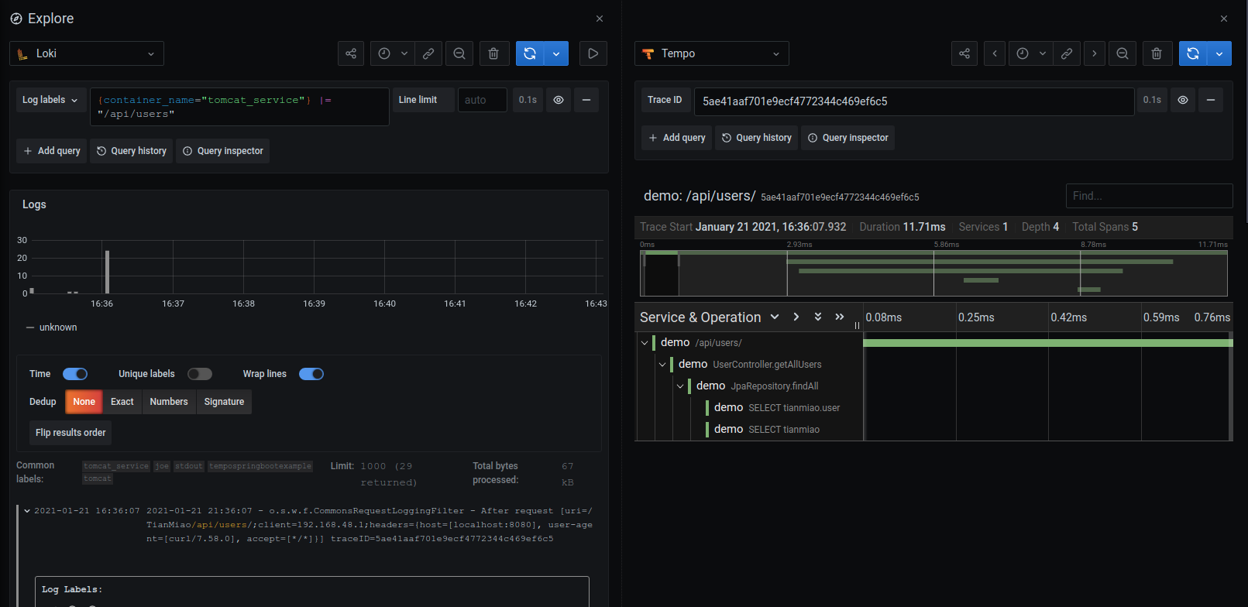The image size is (1248, 607).
Task: Click the Flip results order button
Action: [x=70, y=433]
